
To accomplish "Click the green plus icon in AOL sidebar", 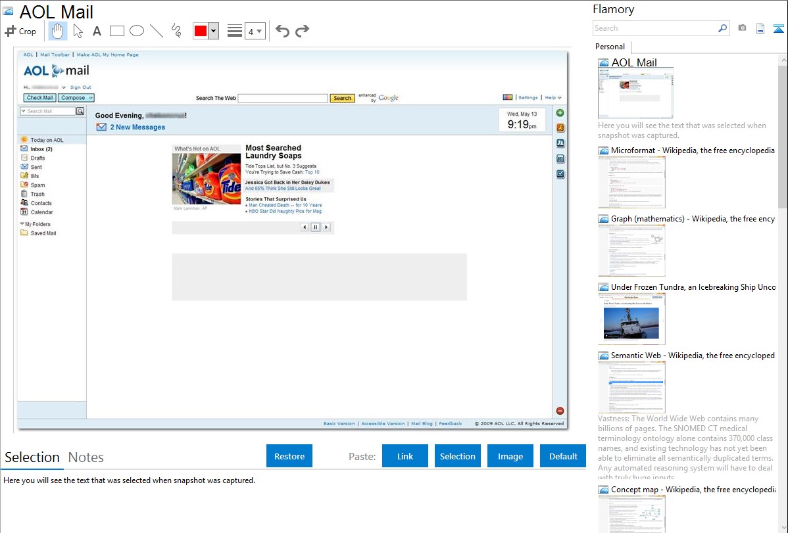I will (x=560, y=113).
